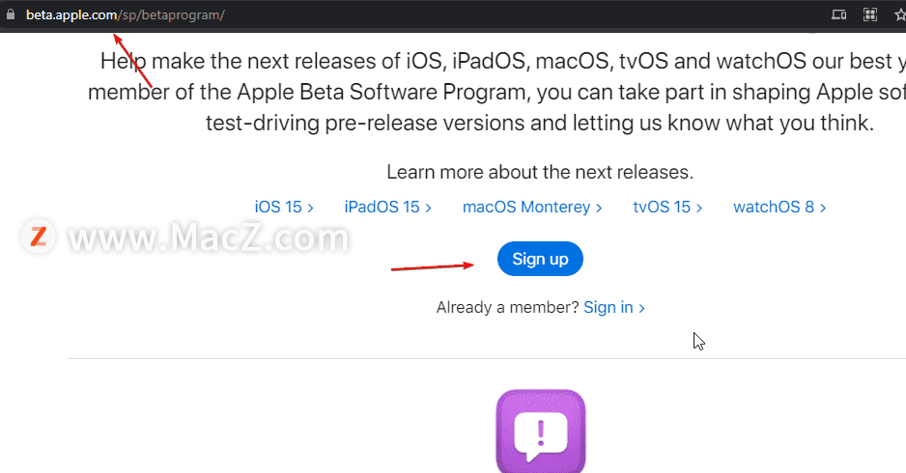Click the /sp/betaprogram/ path in URL

point(172,15)
